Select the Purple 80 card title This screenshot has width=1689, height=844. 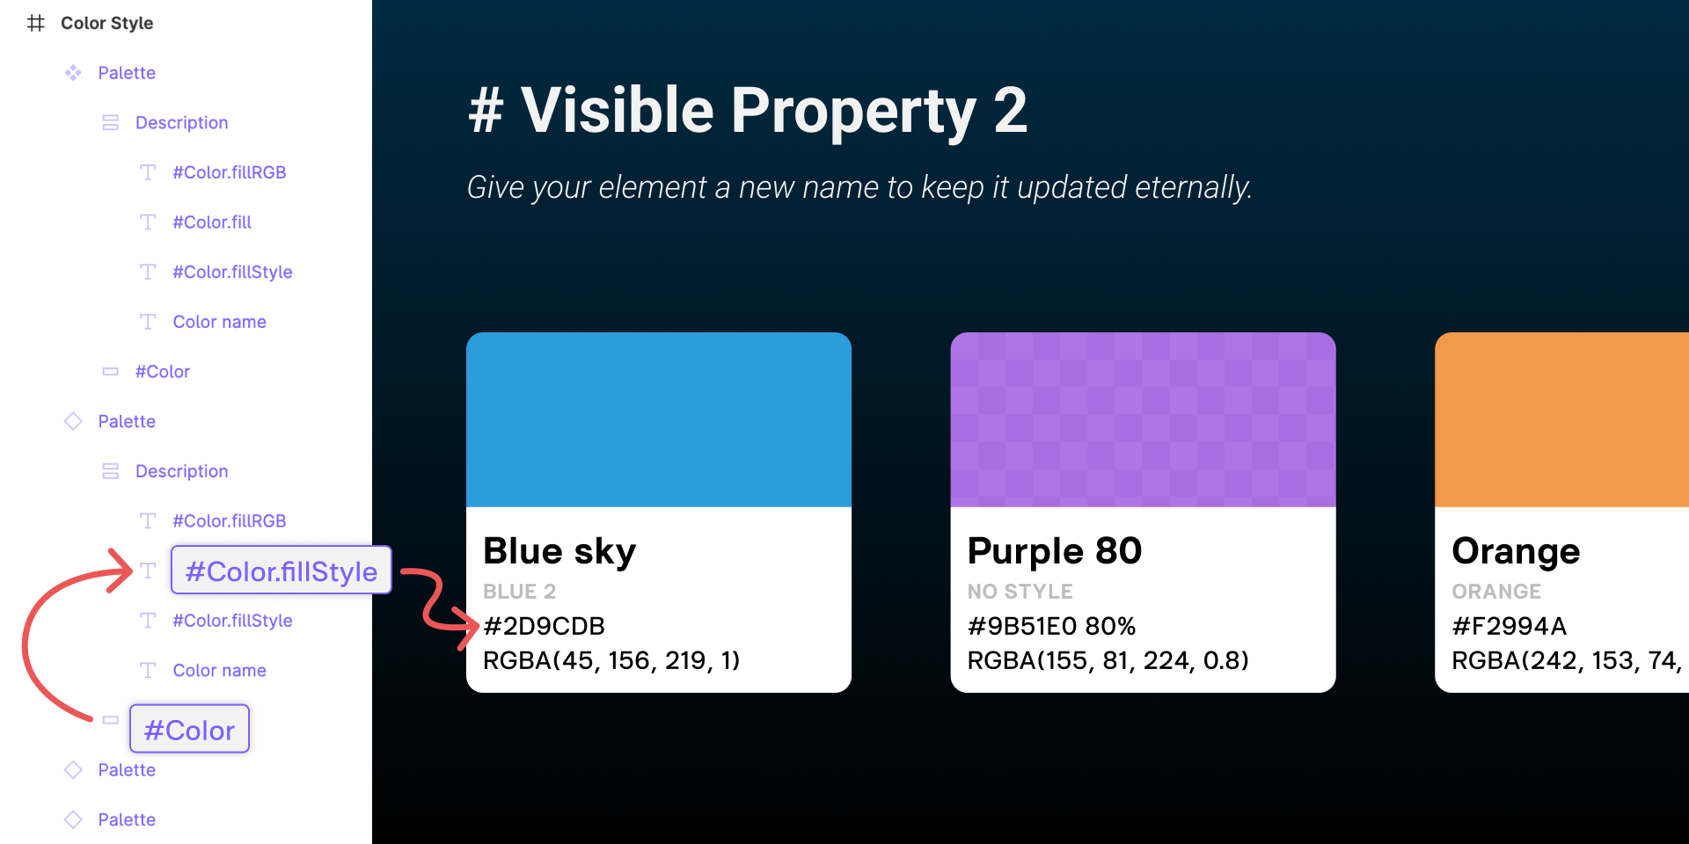click(1054, 550)
